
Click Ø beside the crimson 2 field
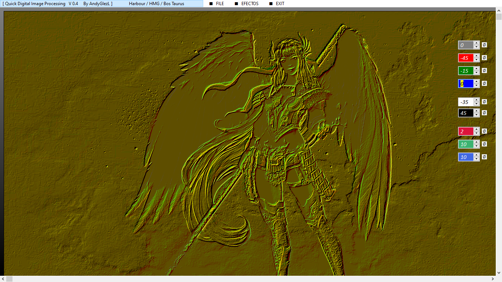tap(484, 131)
